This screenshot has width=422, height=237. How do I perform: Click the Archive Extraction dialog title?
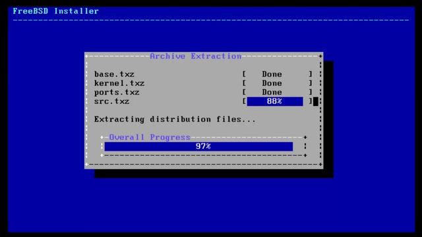coord(196,56)
